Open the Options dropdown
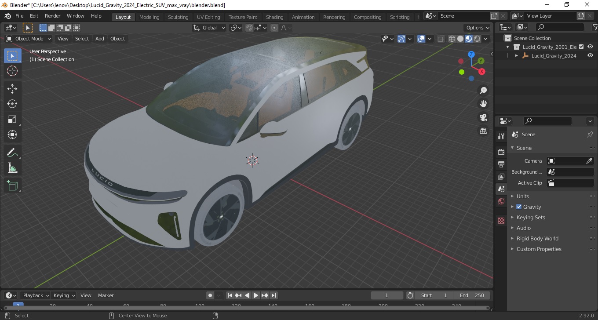The image size is (598, 320). point(478,28)
